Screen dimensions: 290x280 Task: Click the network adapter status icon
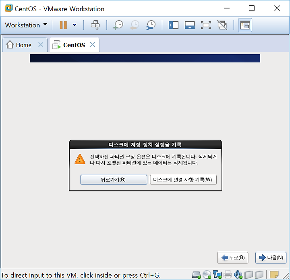point(217,275)
